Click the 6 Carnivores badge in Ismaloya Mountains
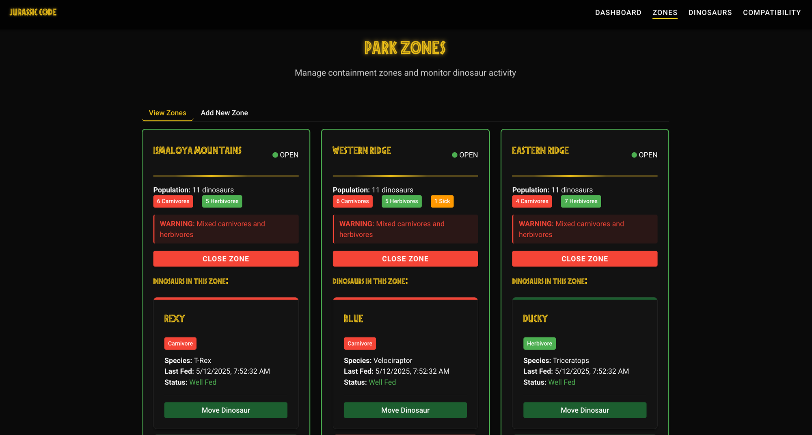Viewport: 812px width, 435px height. (x=173, y=201)
